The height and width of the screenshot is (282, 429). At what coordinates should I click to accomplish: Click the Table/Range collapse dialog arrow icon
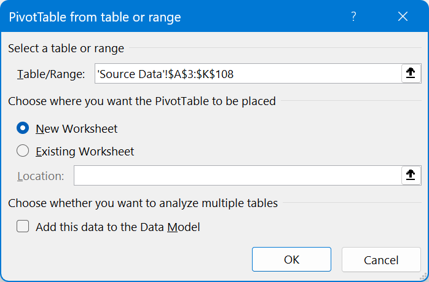pos(410,74)
